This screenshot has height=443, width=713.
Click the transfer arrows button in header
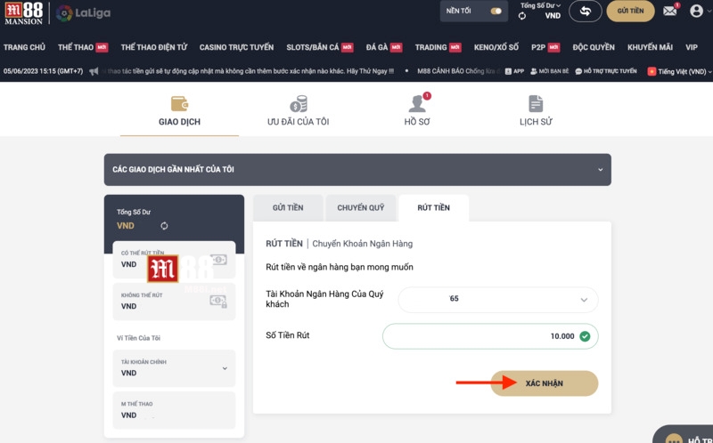tap(585, 12)
